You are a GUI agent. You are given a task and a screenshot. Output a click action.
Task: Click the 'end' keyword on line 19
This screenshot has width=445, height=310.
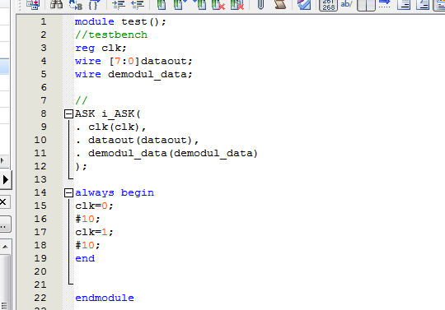(x=85, y=258)
